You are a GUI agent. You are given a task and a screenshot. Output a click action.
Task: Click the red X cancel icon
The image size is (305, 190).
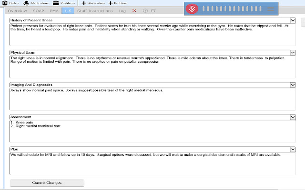pos(134,10)
